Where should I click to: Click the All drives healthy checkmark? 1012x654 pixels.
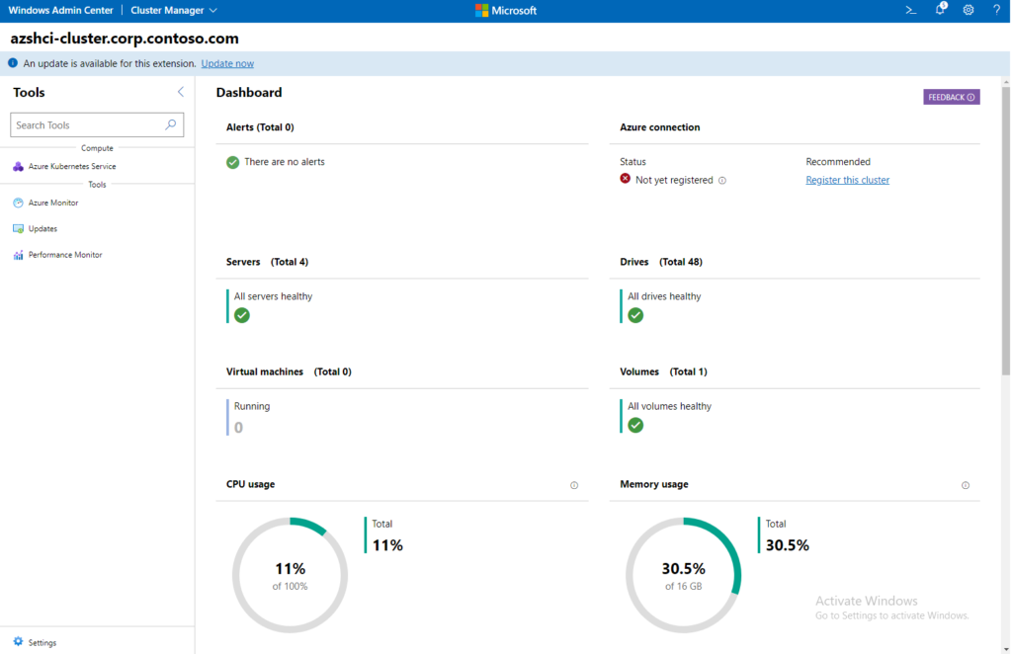click(635, 315)
